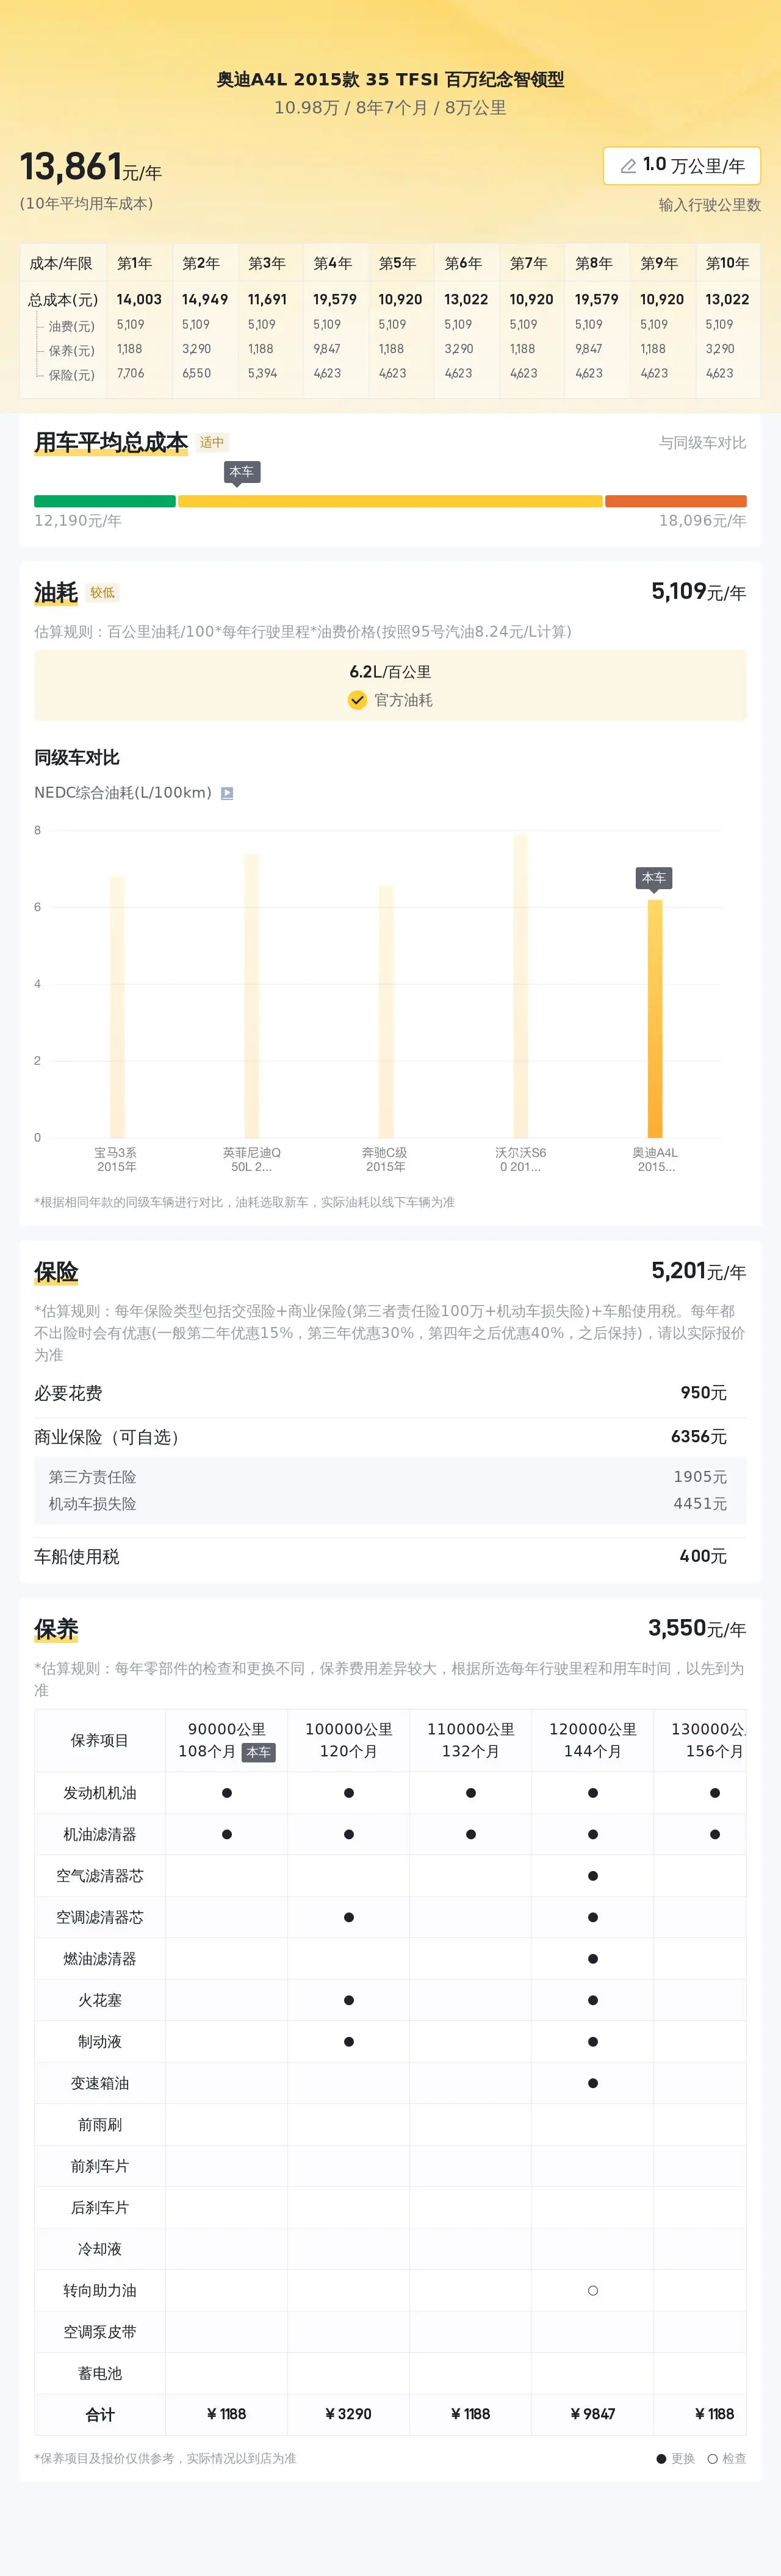Image resolution: width=781 pixels, height=2576 pixels.
Task: Click the green segment of the cost bar
Action: [x=105, y=501]
